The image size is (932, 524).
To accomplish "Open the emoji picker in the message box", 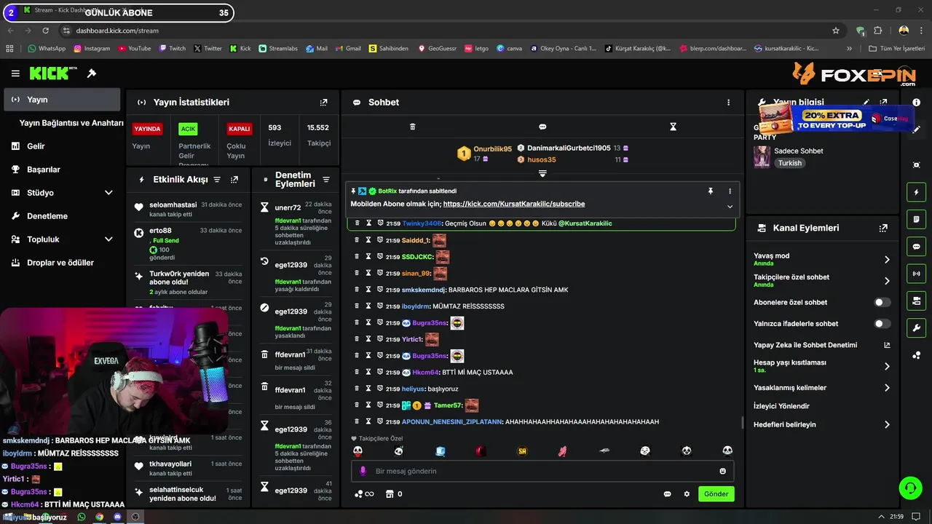I will click(x=722, y=471).
